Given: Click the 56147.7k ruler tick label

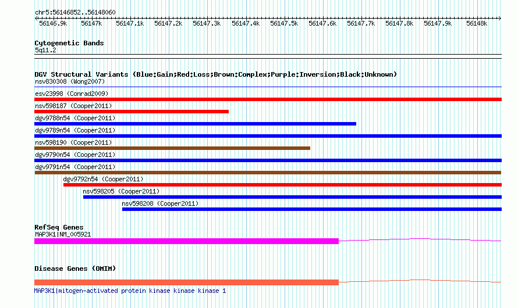Looking at the screenshot, I should 361,23.
